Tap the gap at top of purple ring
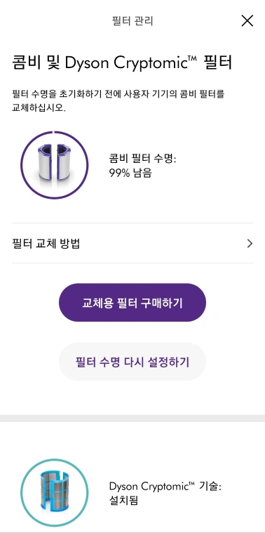The image size is (265, 533). click(54, 131)
